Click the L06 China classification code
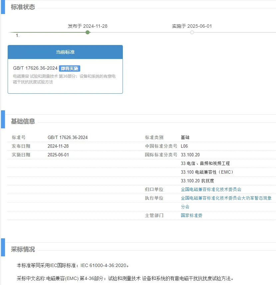 click(x=184, y=146)
